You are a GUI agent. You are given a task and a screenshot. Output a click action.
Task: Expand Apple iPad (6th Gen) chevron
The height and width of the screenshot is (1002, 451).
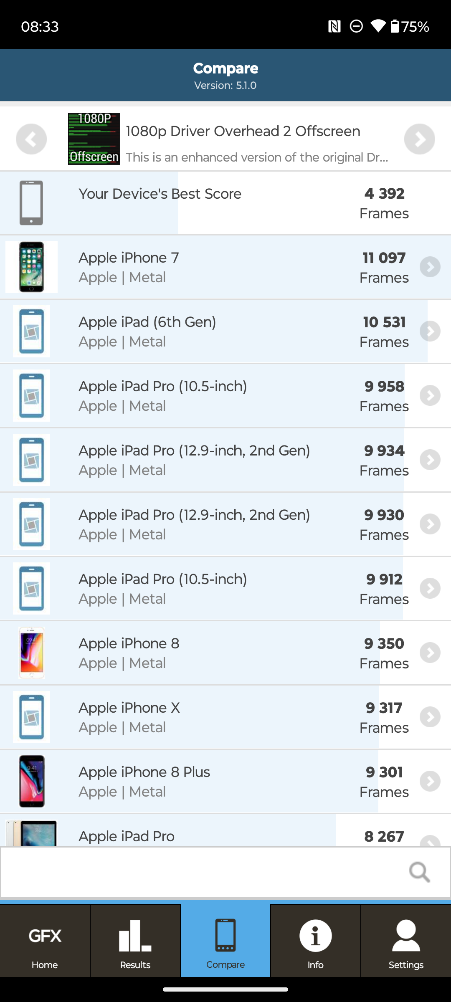tap(430, 331)
